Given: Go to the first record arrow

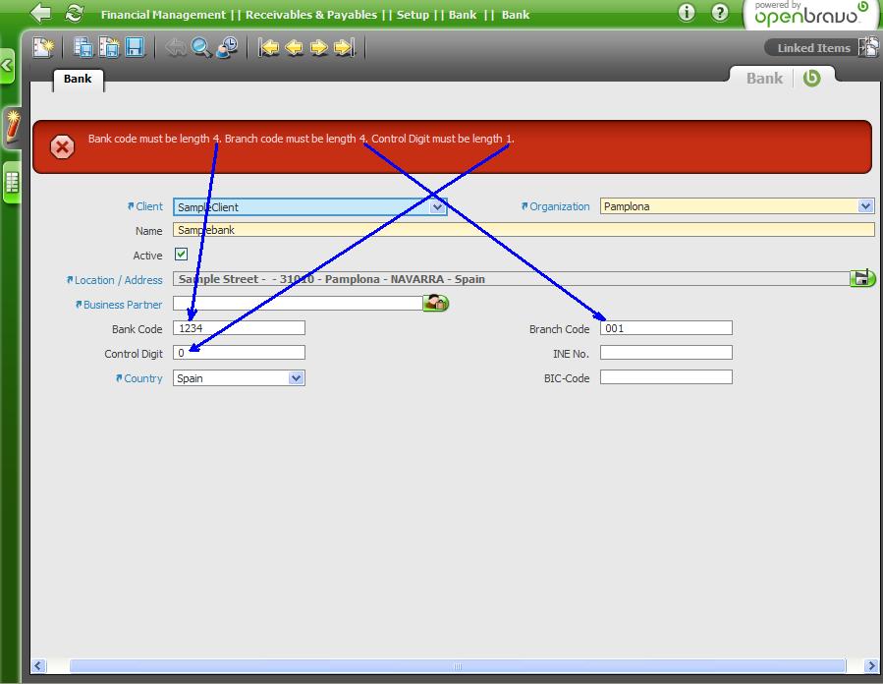Looking at the screenshot, I should tap(269, 47).
